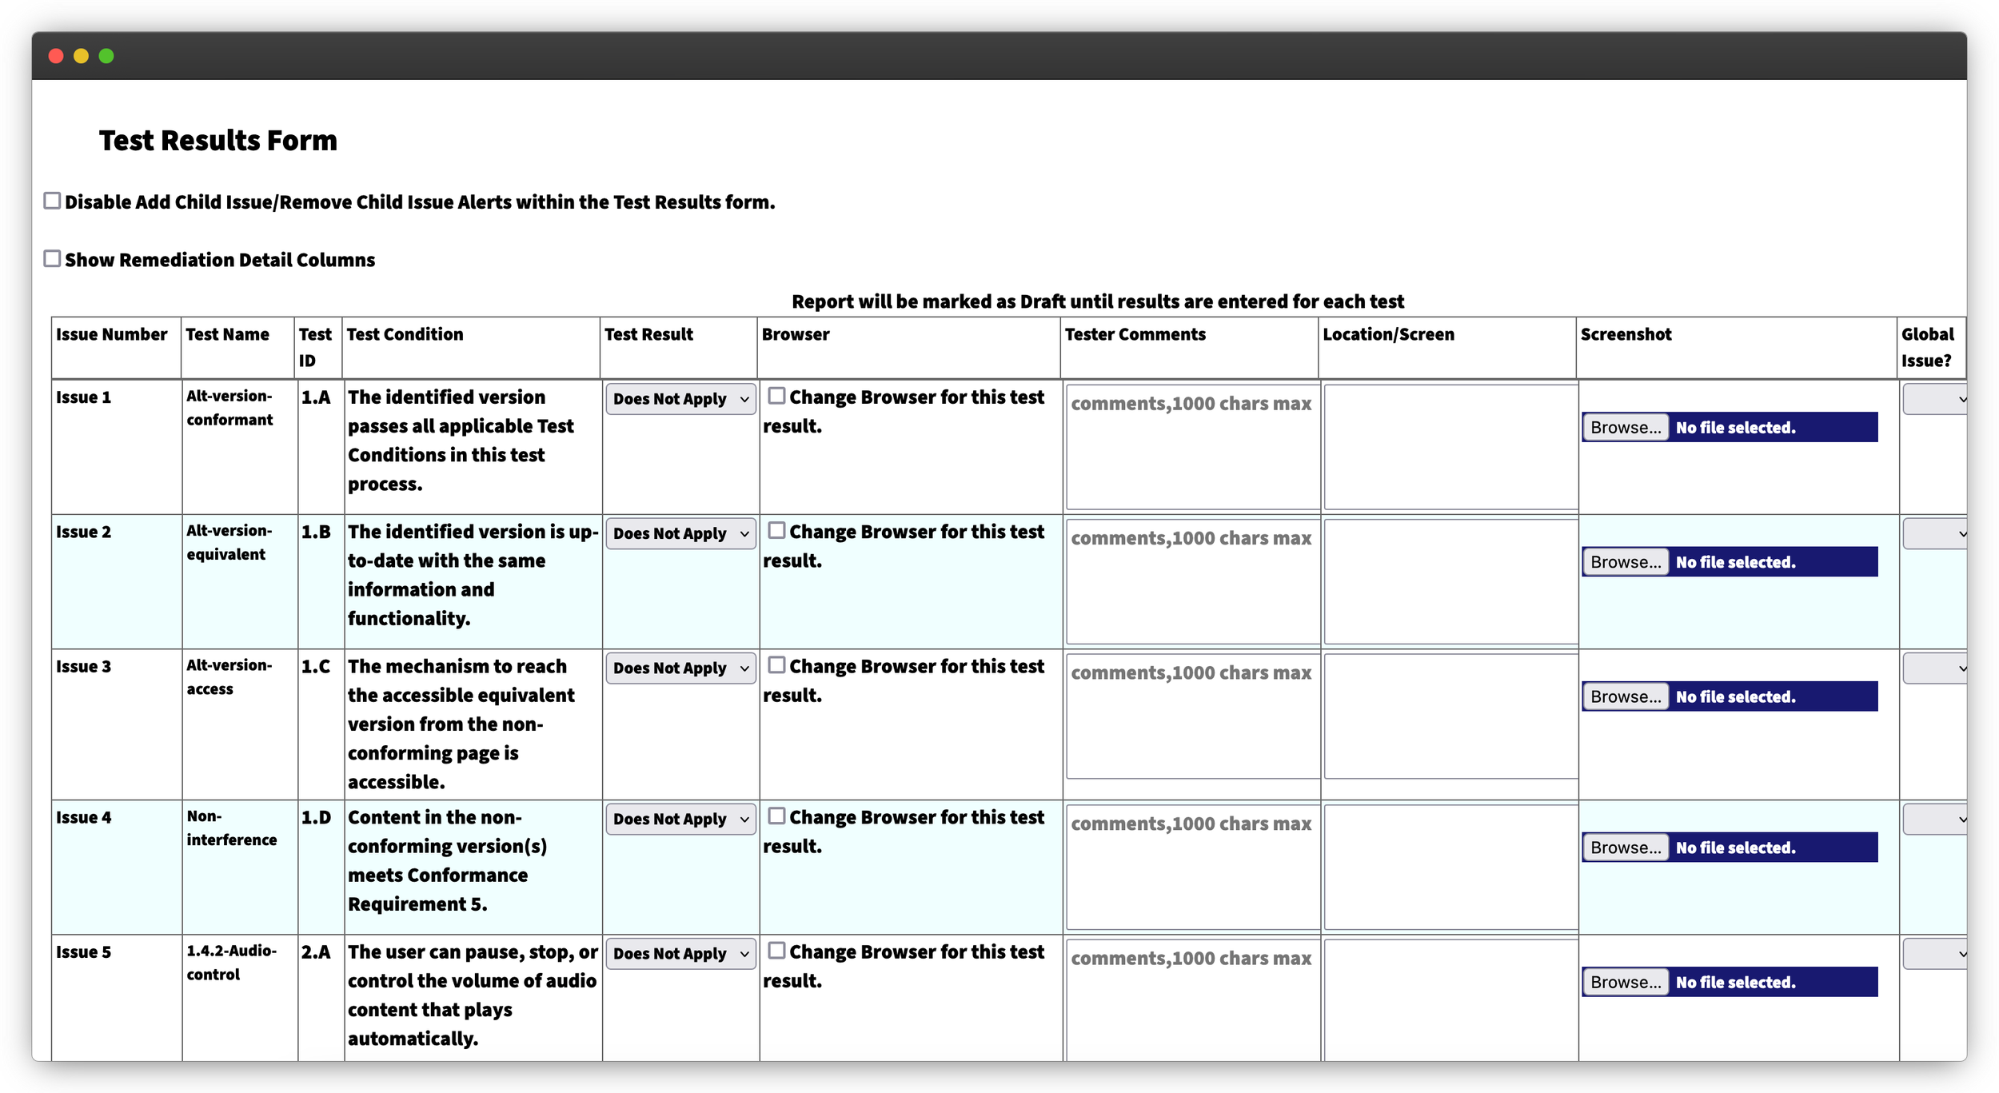
Task: Check Change Browser checkbox for Issue 2
Action: click(x=776, y=530)
